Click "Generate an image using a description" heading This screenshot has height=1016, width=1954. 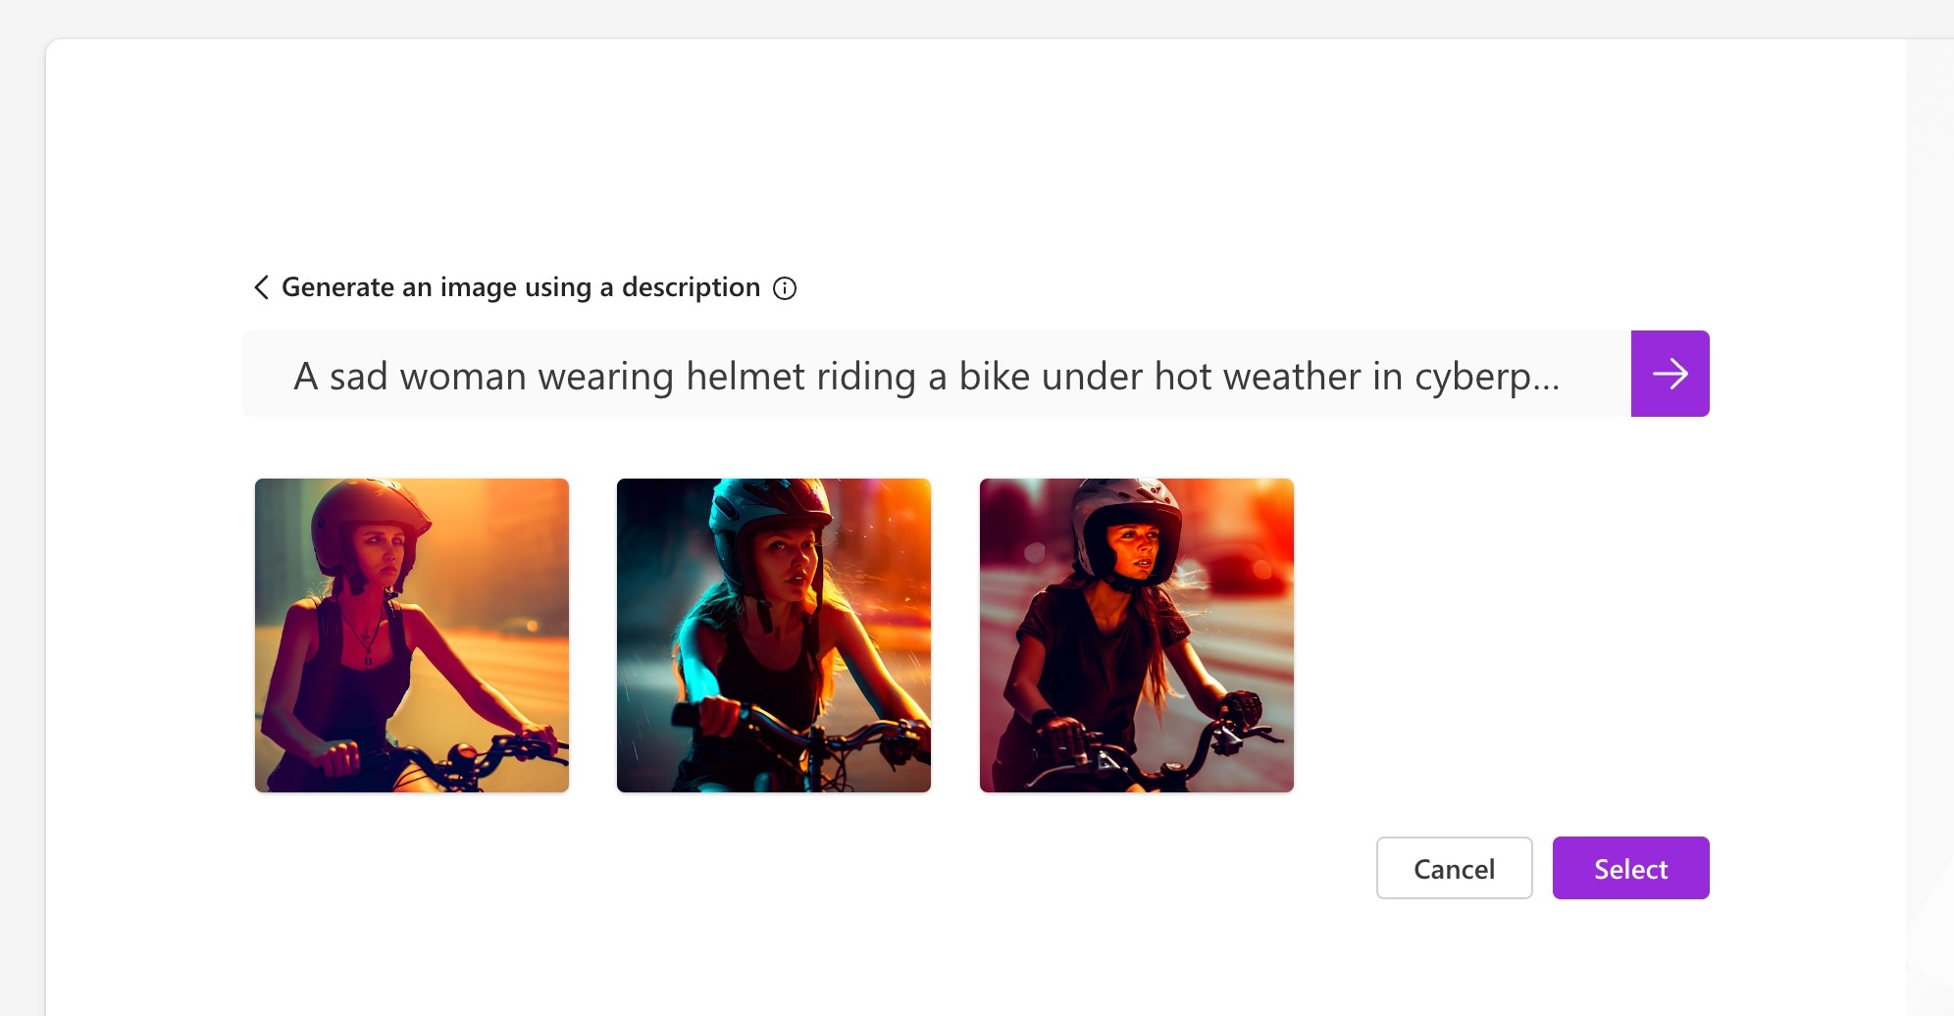tap(521, 287)
